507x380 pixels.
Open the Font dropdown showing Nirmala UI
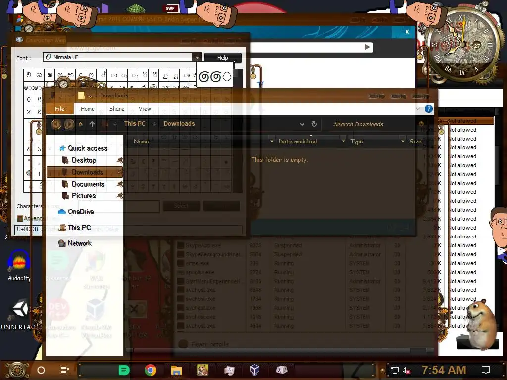pos(197,57)
